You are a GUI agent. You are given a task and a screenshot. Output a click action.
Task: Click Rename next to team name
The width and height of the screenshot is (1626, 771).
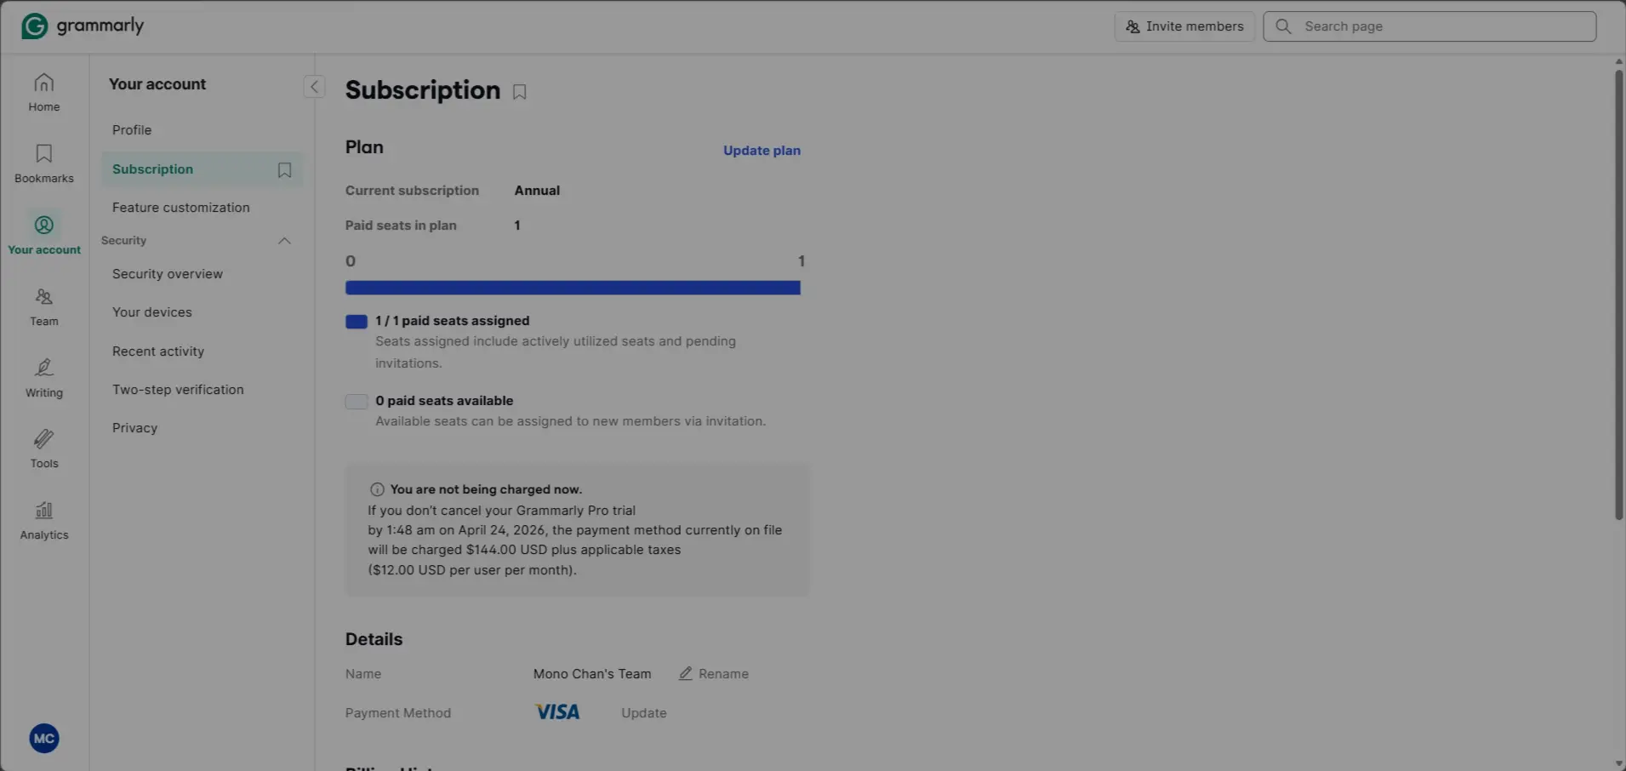click(714, 674)
